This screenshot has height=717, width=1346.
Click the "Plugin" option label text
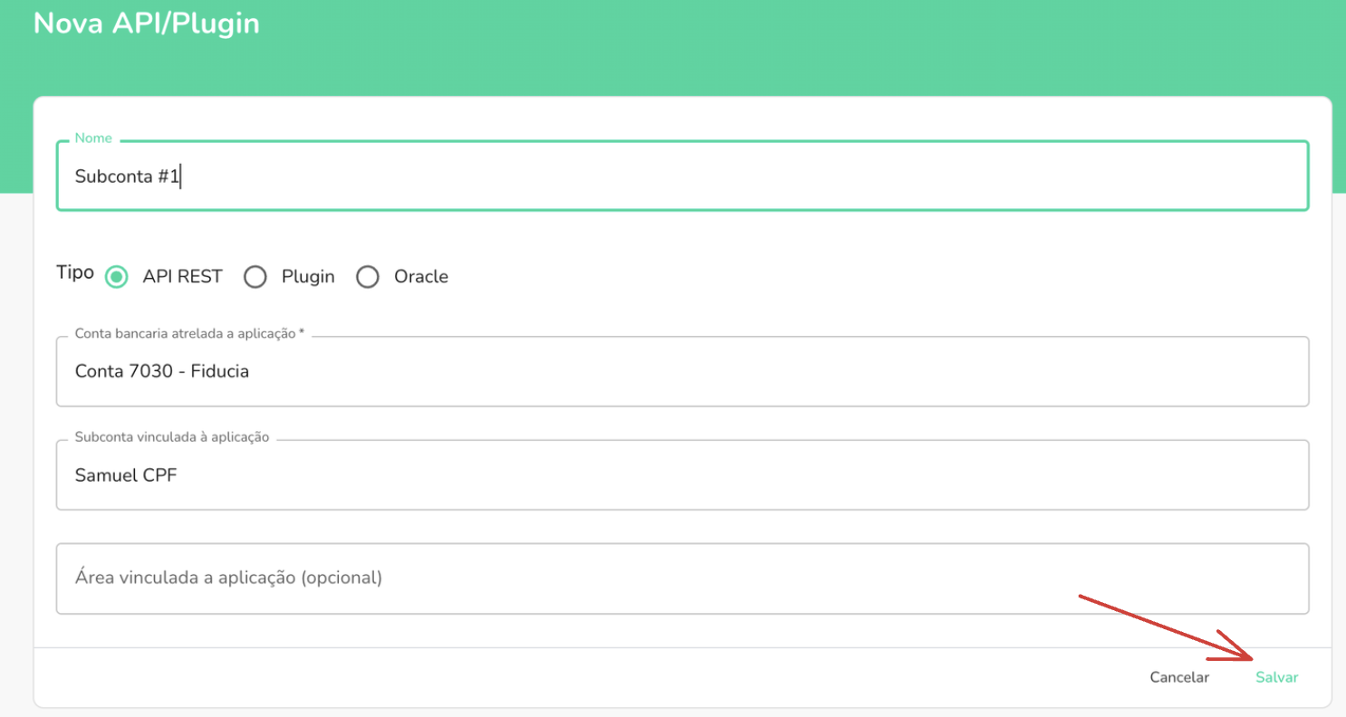(308, 277)
